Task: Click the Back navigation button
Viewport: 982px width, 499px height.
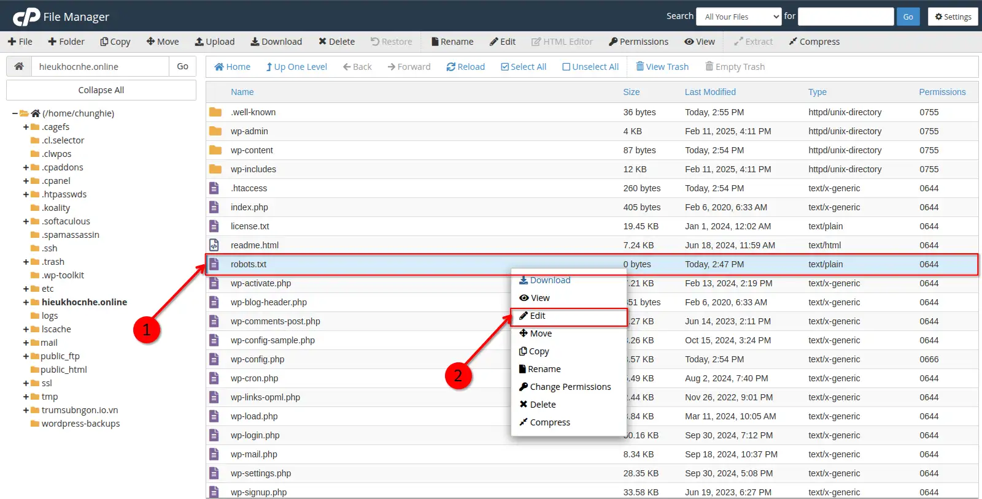Action: point(357,67)
